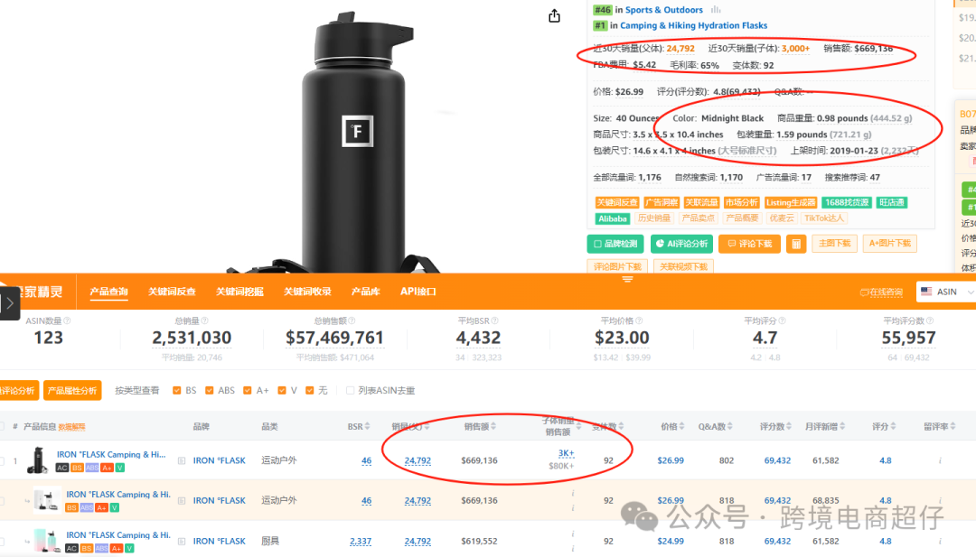This screenshot has height=557, width=976.
Task: Switch to the 产品查询 tab
Action: coord(109,292)
